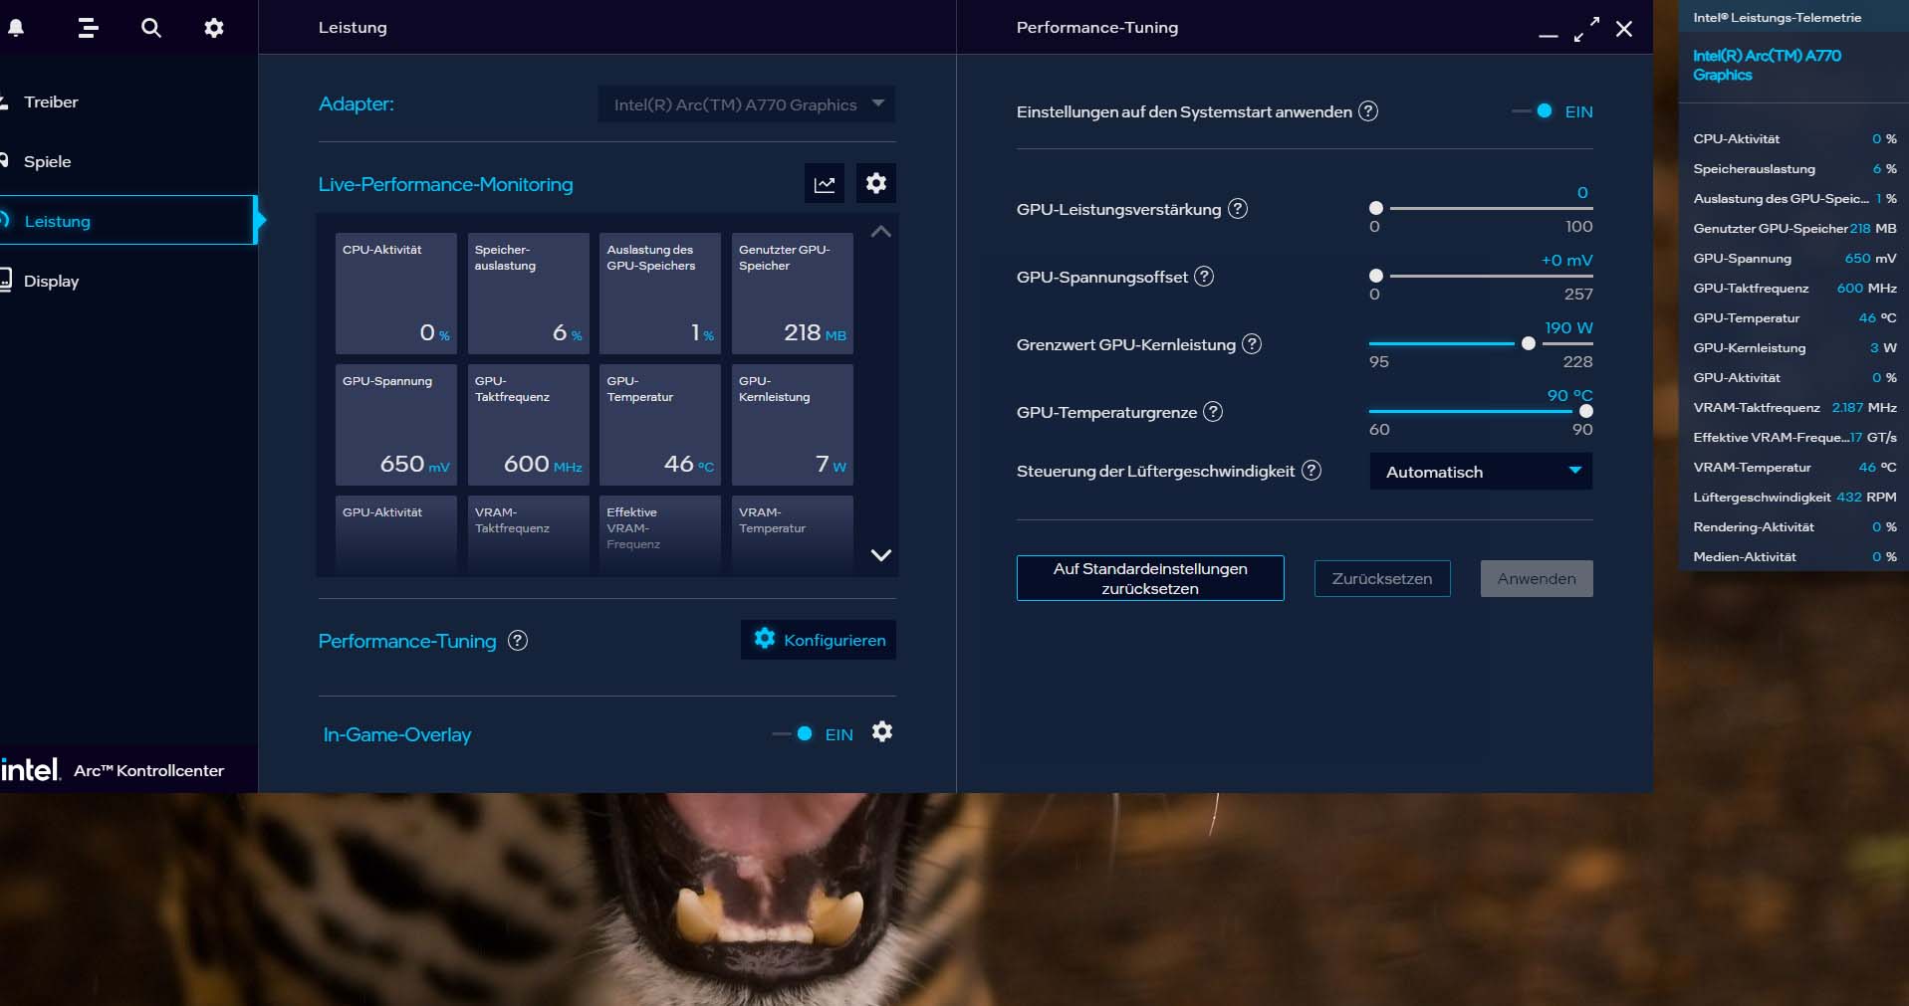Click Medien-Aktivität row in telemetry overlay
1909x1006 pixels.
[1794, 556]
